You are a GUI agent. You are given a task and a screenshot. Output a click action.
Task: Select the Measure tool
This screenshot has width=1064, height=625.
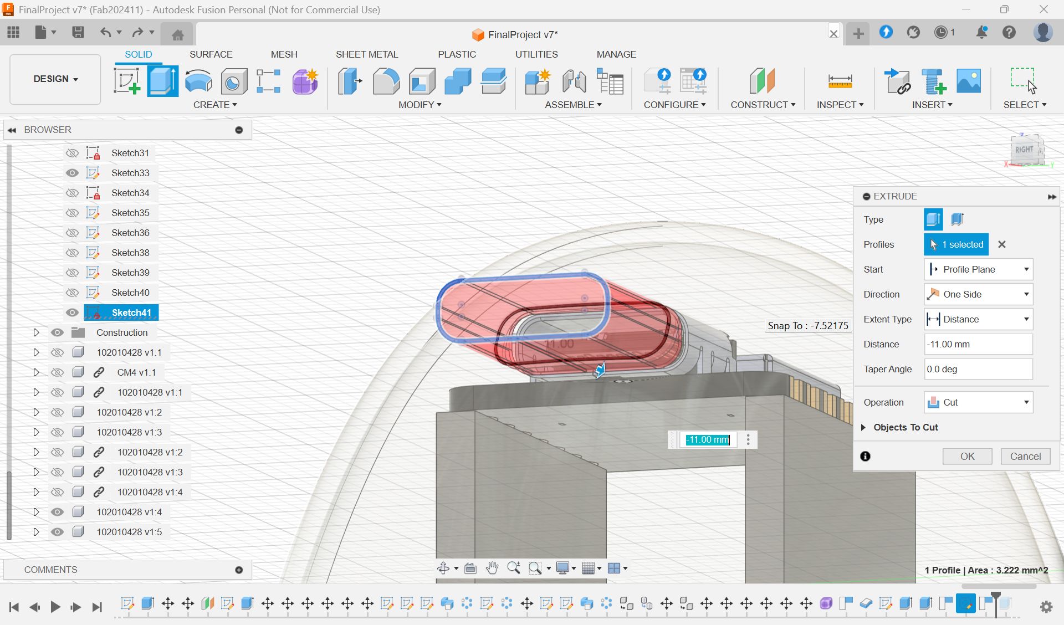pyautogui.click(x=840, y=81)
